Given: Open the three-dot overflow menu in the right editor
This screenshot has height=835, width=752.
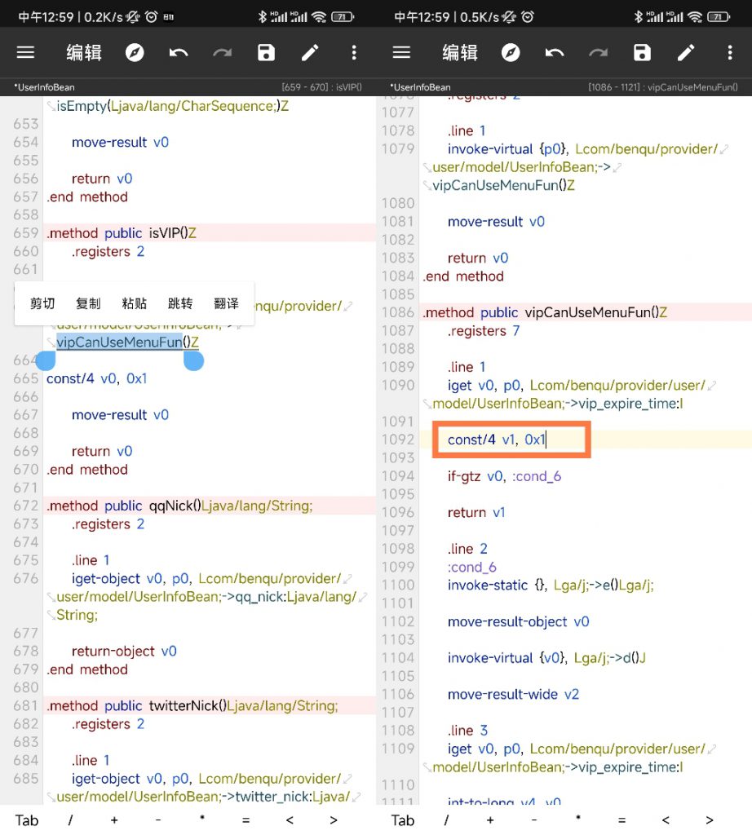Looking at the screenshot, I should [x=730, y=53].
